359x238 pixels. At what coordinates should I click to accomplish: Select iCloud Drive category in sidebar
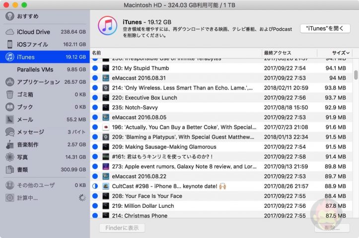click(45, 32)
